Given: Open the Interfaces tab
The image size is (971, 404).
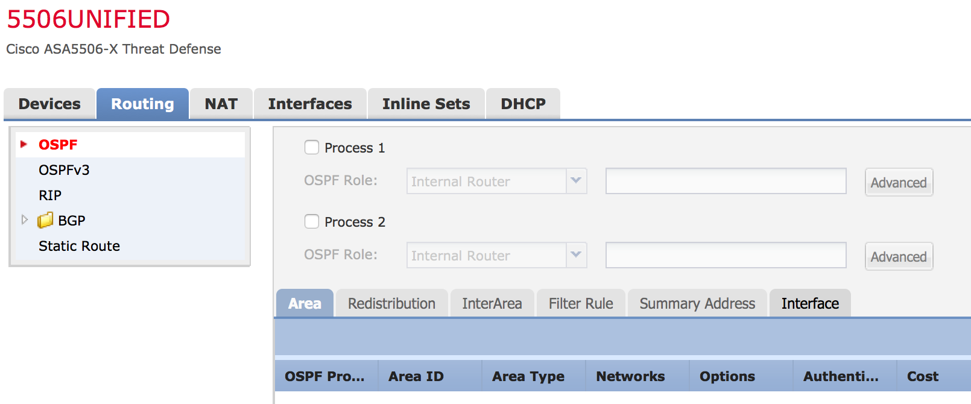Looking at the screenshot, I should [x=310, y=104].
